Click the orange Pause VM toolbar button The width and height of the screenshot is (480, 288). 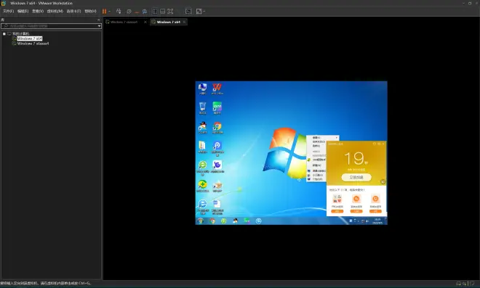tap(104, 12)
